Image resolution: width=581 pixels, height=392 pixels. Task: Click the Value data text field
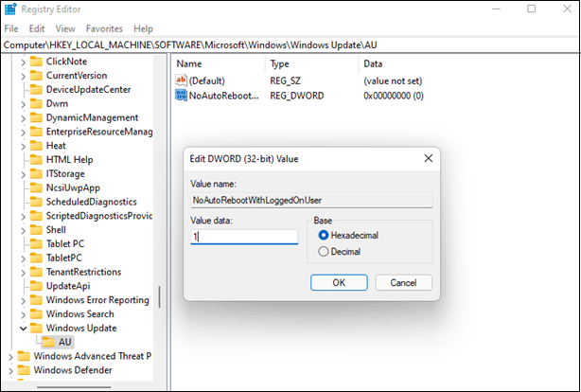pyautogui.click(x=244, y=236)
